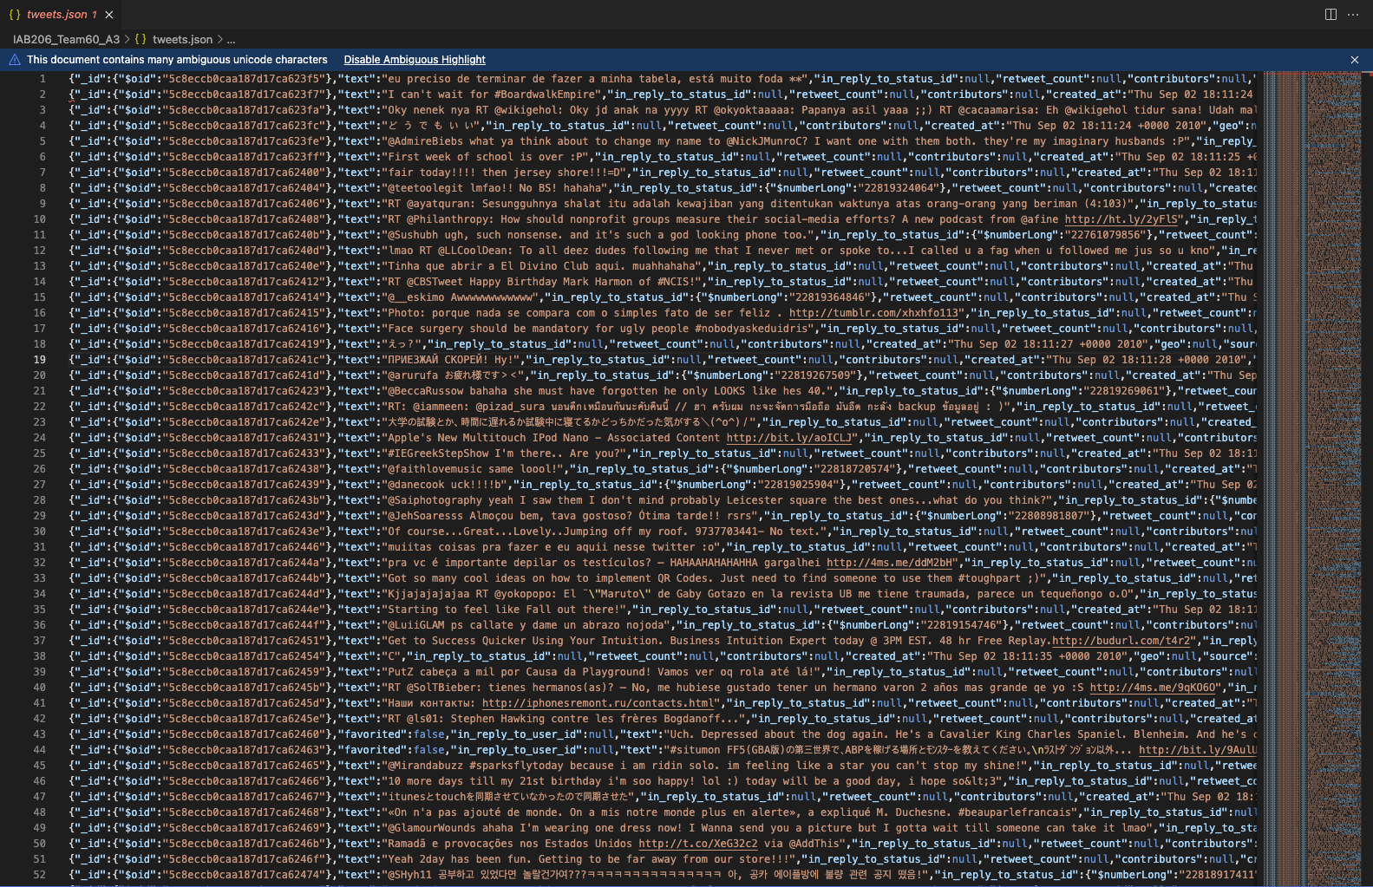Close the tweets.json editor tab

pos(109,15)
